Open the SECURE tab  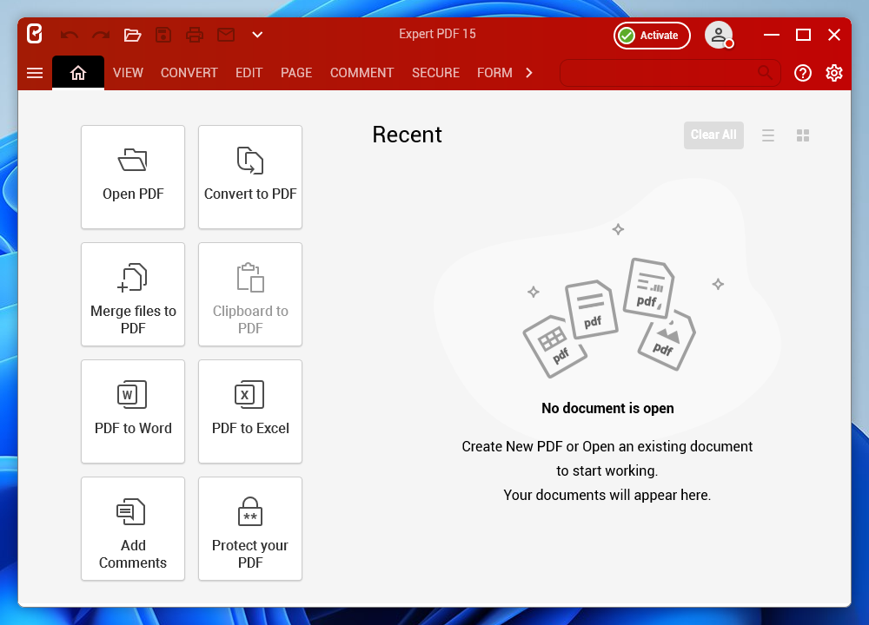pos(435,73)
